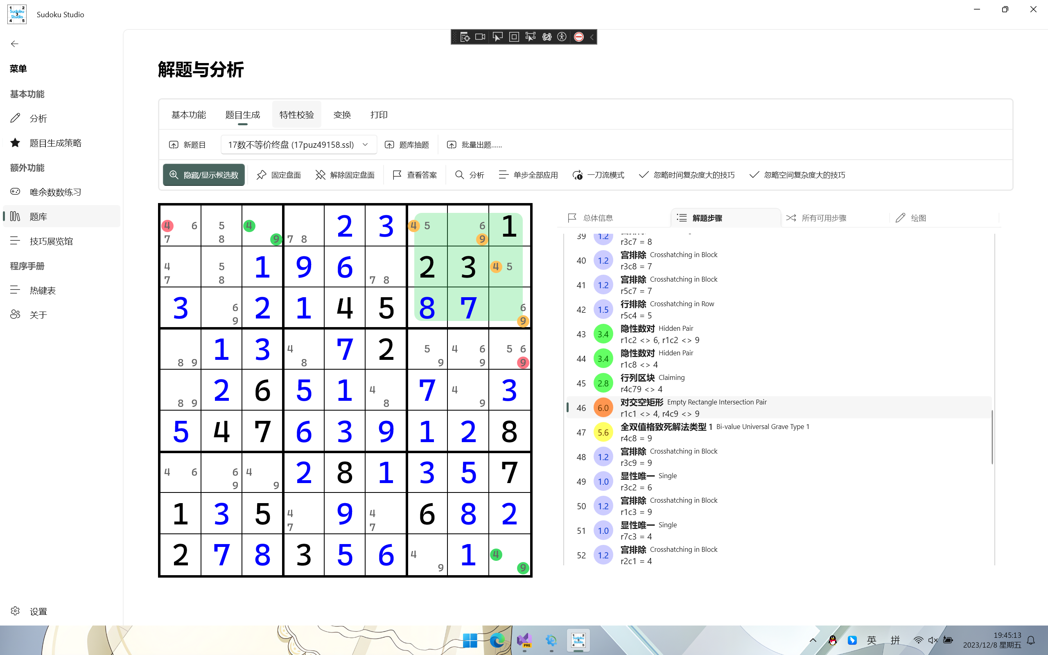This screenshot has width=1048, height=655.
Task: Click orange 6.0 difficulty badge
Action: [603, 408]
